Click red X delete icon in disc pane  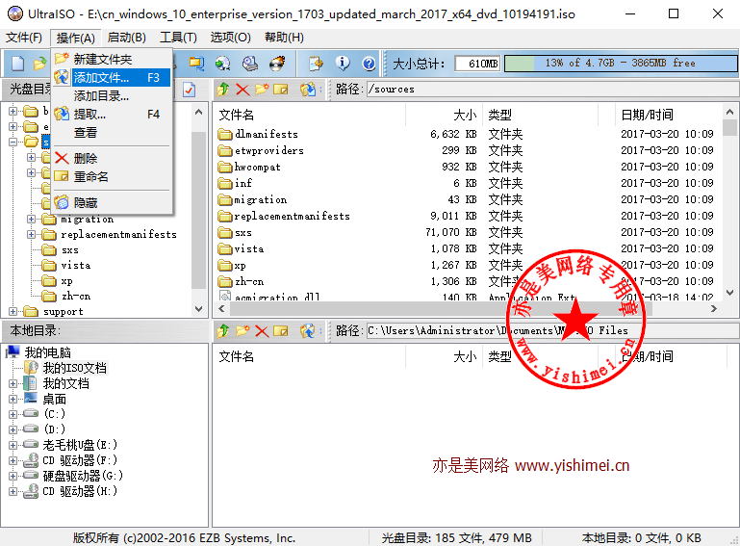242,90
